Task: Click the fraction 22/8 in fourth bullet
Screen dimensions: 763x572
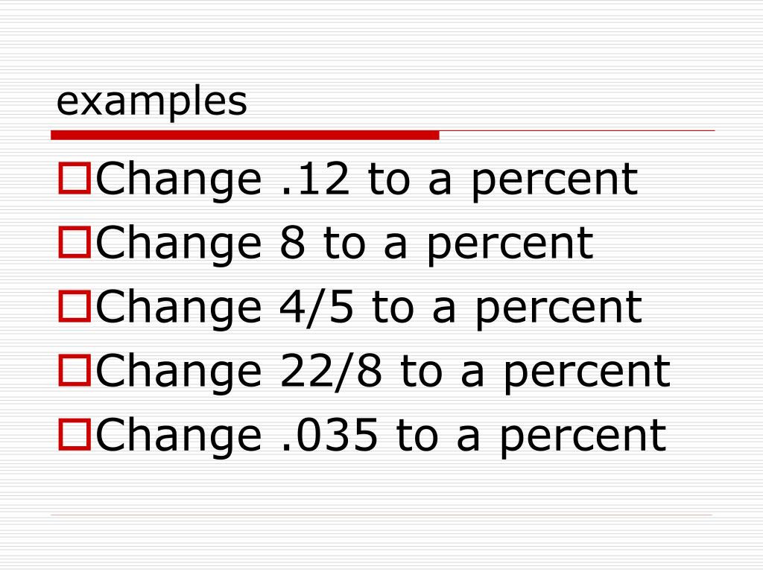Action: [x=331, y=370]
